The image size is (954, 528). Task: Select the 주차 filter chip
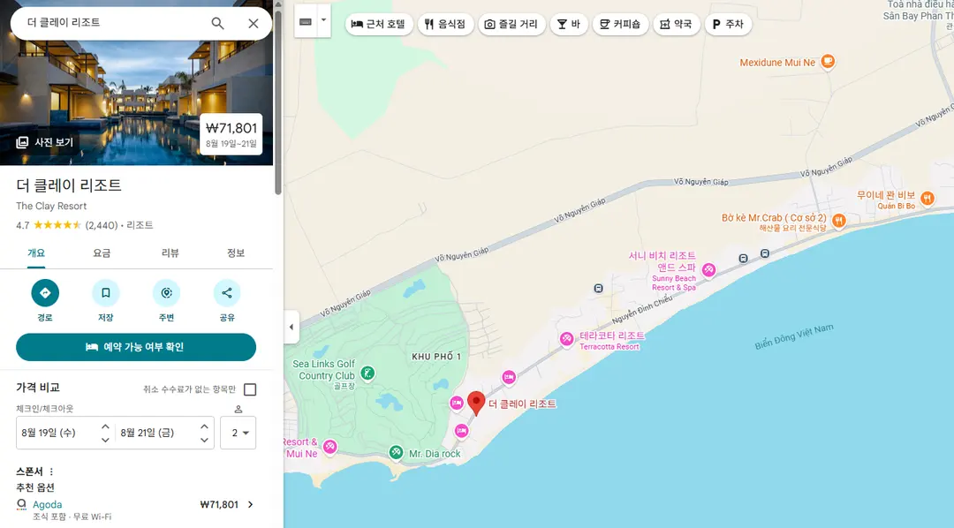[728, 24]
